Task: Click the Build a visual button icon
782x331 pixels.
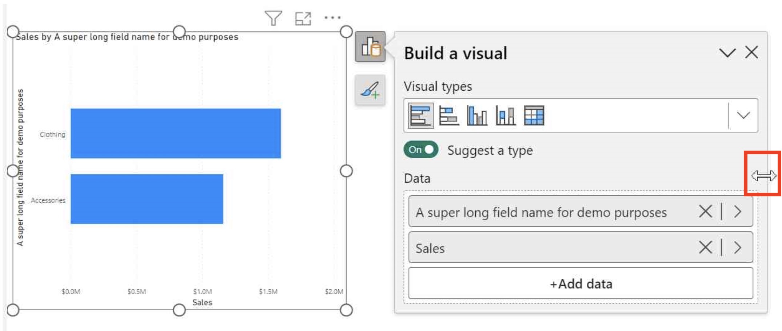Action: pyautogui.click(x=370, y=46)
